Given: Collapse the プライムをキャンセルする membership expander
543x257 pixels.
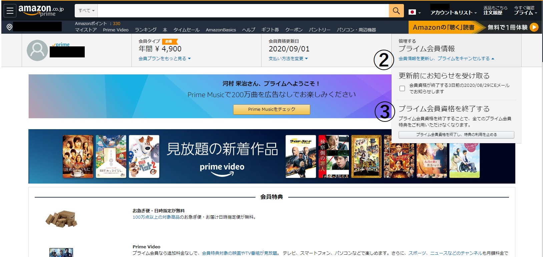Looking at the screenshot, I should (446, 59).
